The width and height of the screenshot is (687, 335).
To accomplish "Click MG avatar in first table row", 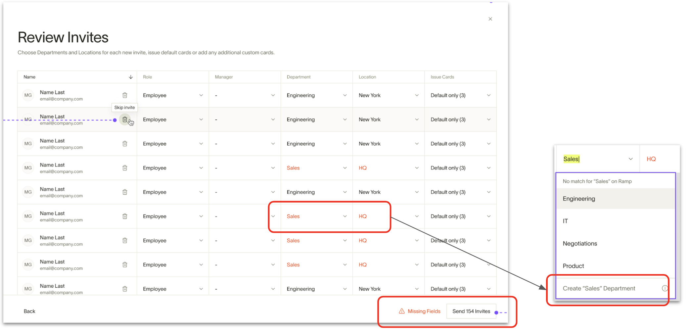I will [28, 95].
